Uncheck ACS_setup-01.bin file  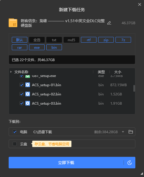click(x=22, y=85)
